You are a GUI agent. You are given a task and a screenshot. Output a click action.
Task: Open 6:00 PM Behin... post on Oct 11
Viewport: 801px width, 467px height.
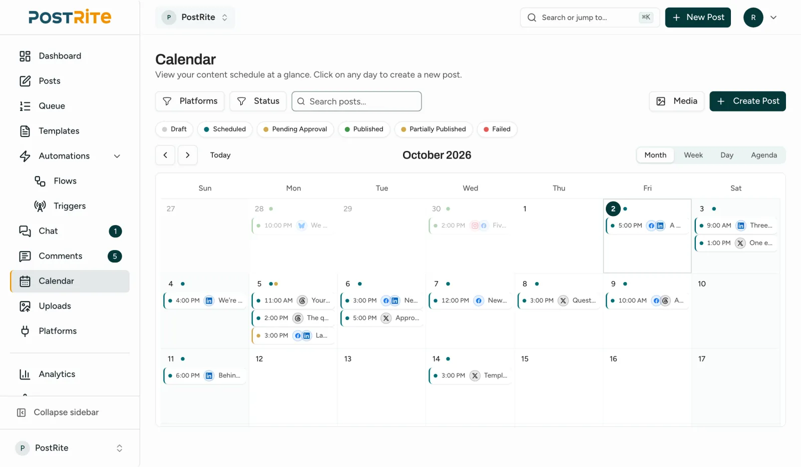coord(205,375)
